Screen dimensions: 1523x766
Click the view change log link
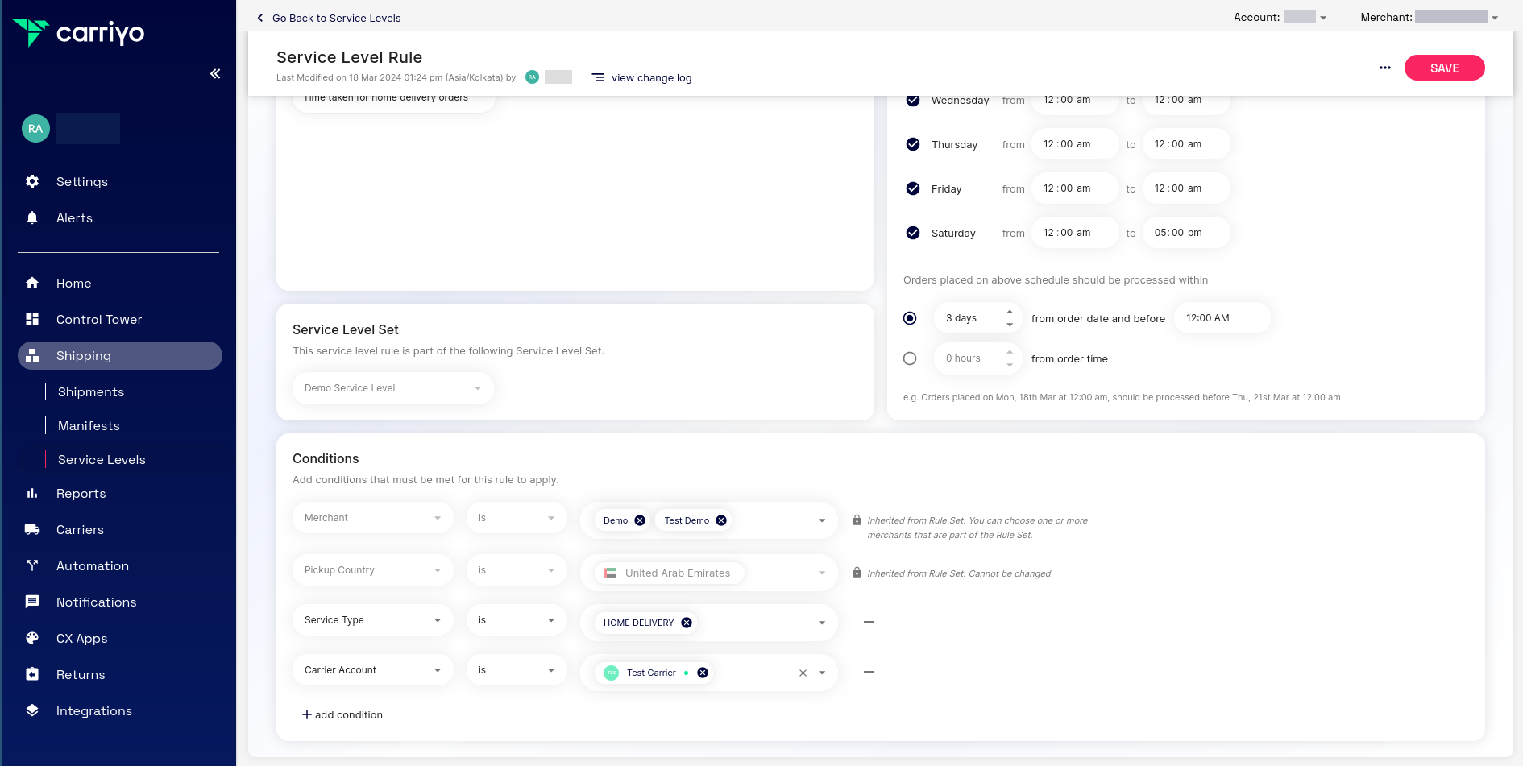[x=651, y=77]
